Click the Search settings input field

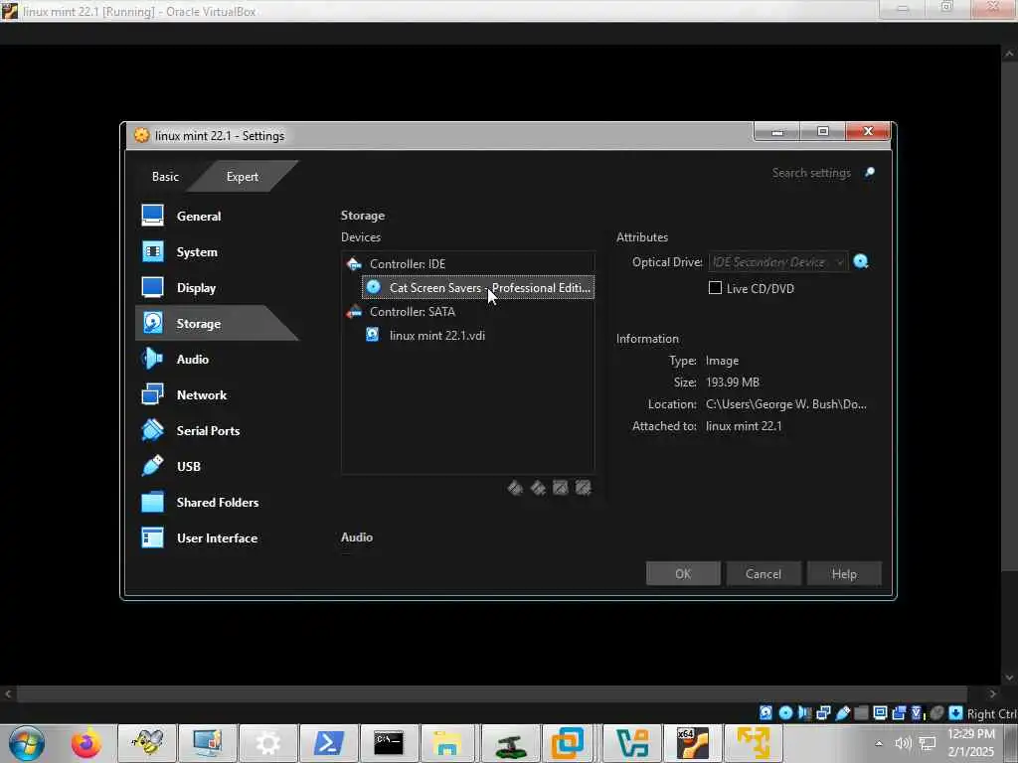coord(811,173)
